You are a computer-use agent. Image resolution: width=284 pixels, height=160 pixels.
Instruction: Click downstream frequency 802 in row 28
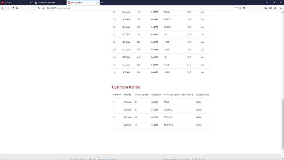click(x=139, y=42)
